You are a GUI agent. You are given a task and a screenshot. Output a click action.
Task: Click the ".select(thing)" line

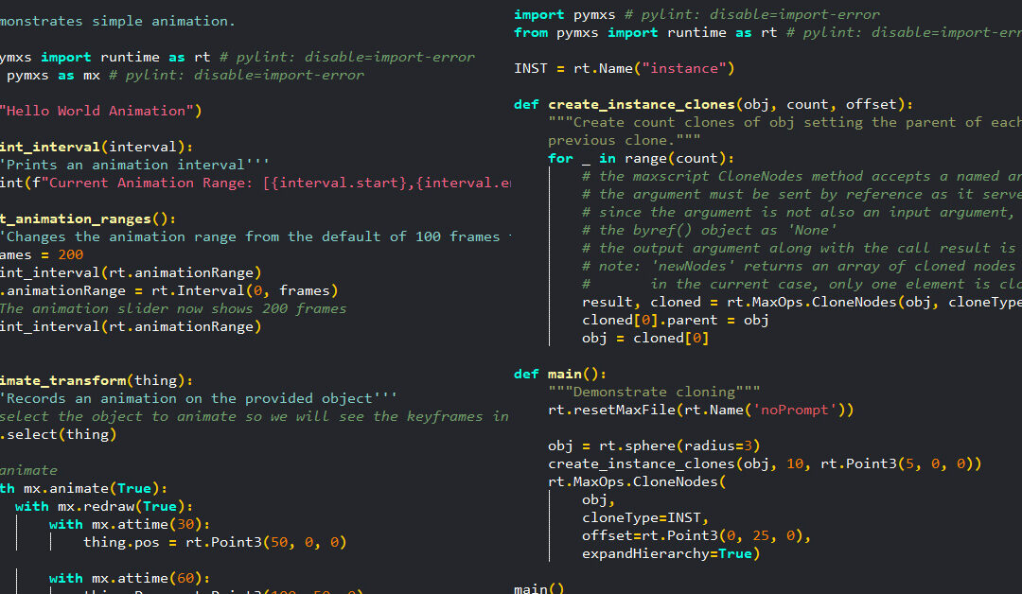[x=59, y=434]
